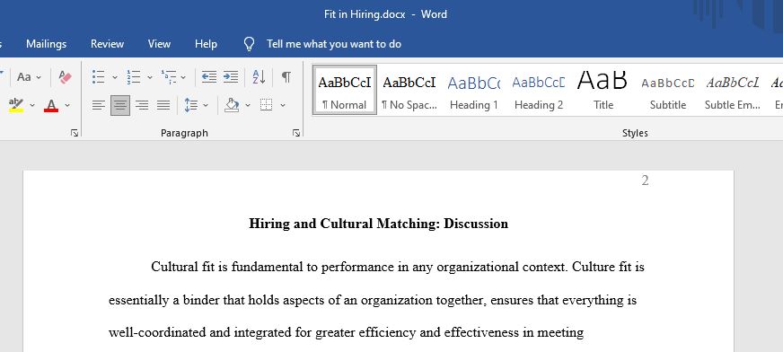Open the Font Color dropdown arrow
The width and height of the screenshot is (783, 352).
67,105
